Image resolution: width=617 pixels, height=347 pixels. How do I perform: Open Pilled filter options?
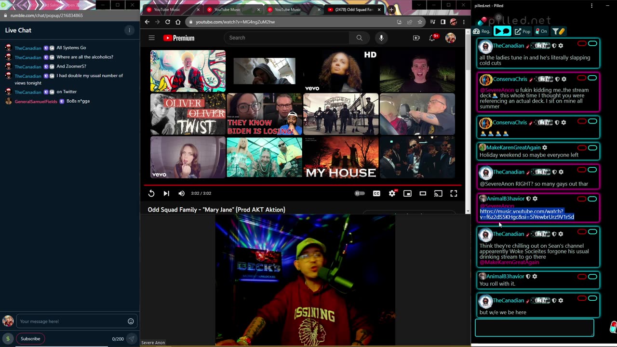[558, 31]
